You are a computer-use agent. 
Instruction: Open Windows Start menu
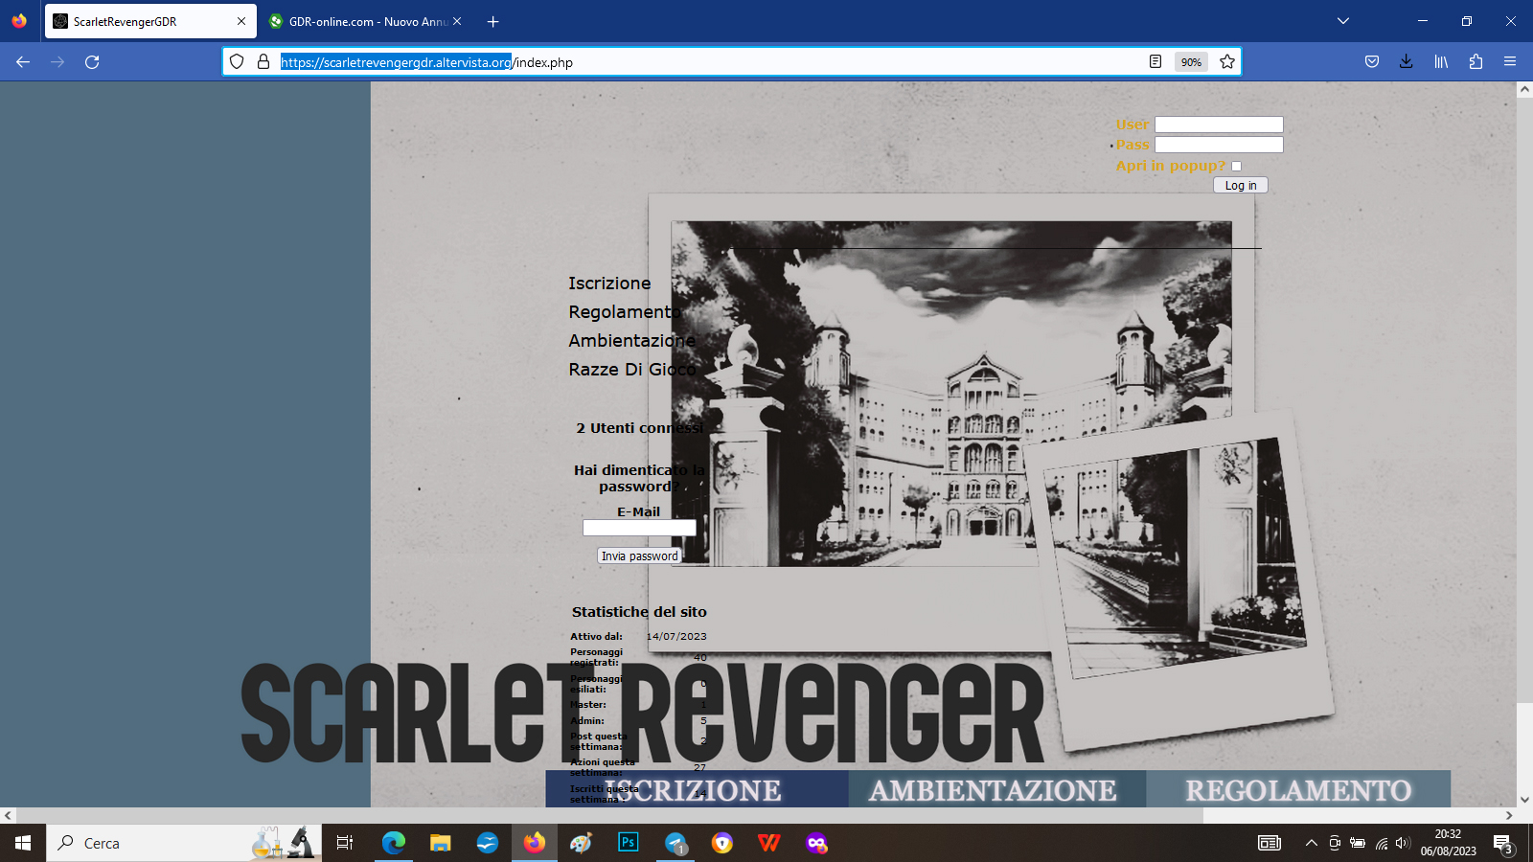click(x=23, y=843)
